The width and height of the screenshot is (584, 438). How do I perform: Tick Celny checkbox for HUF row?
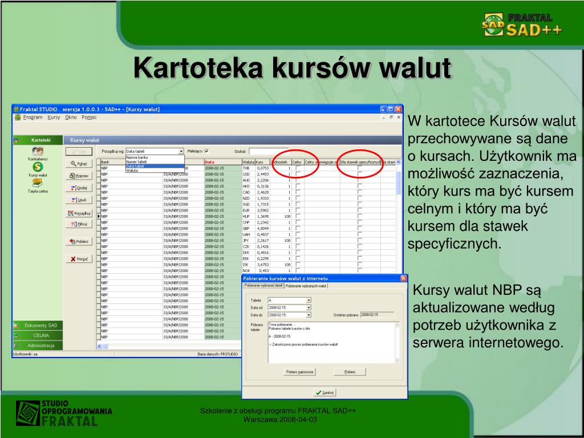coord(298,216)
